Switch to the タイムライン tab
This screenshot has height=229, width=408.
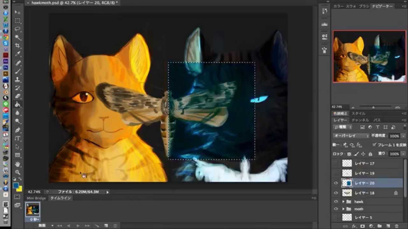[61, 198]
